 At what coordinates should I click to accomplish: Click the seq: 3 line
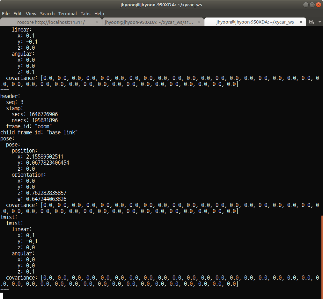pos(15,102)
